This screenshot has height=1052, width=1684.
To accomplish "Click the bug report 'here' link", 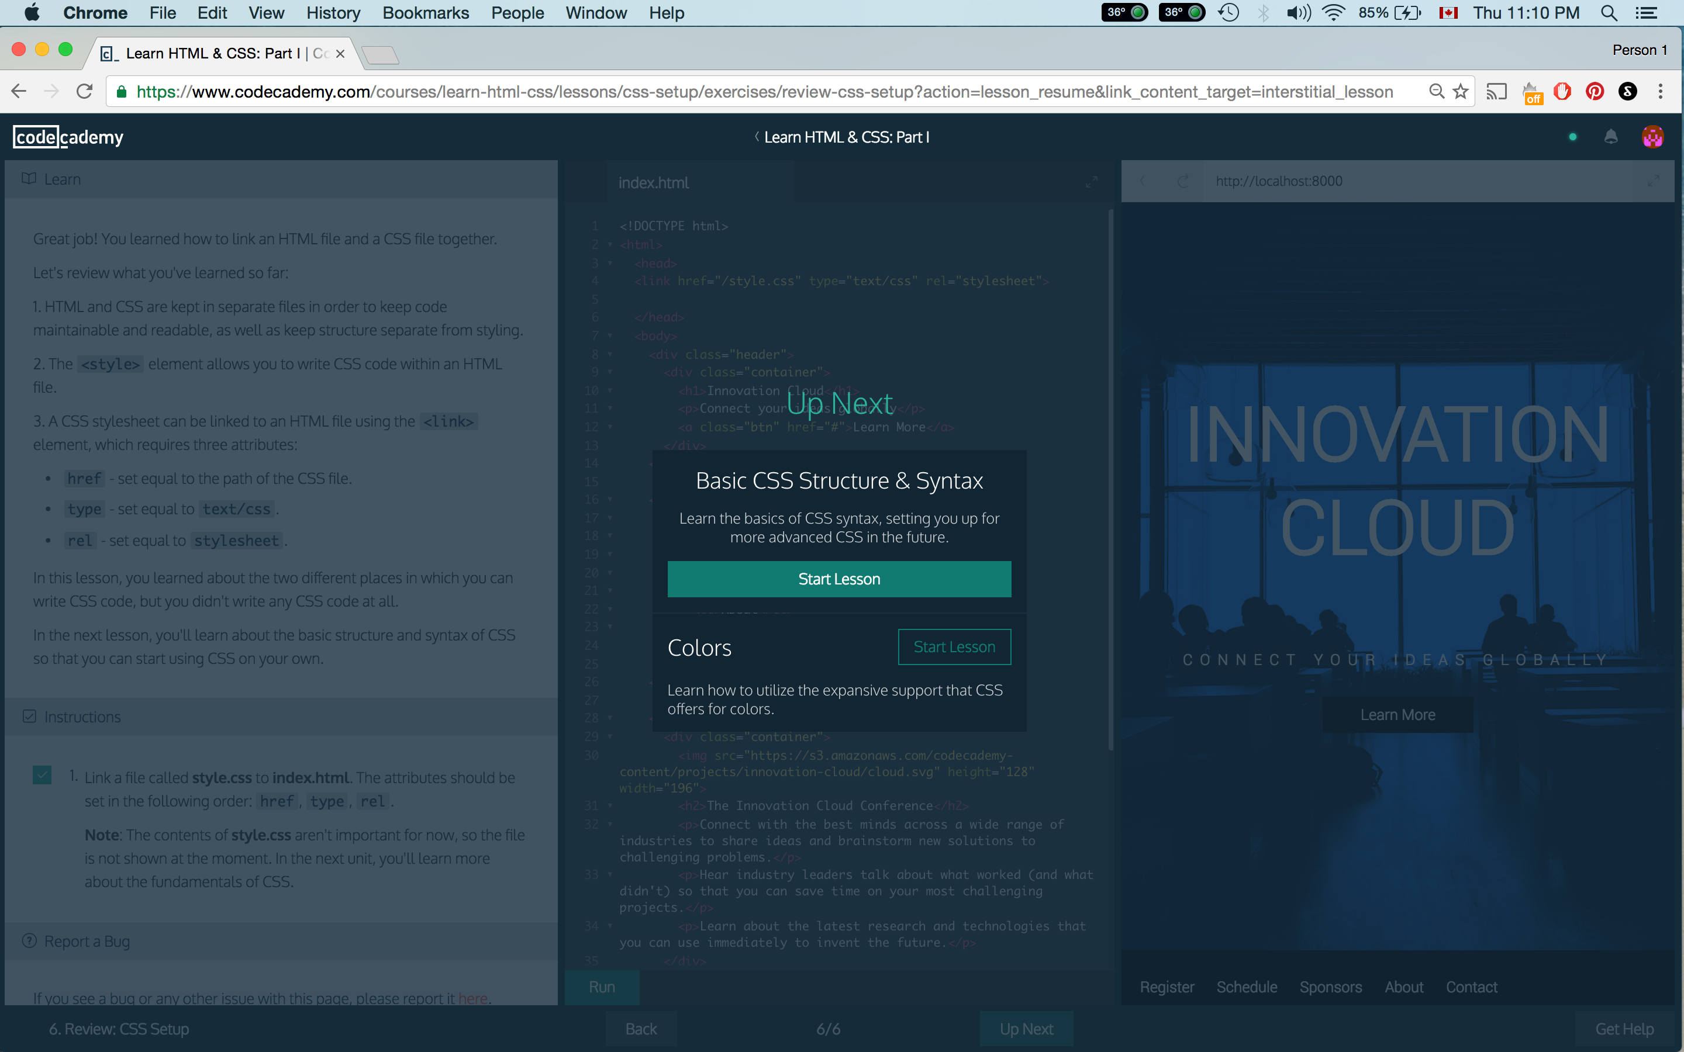I will click(472, 998).
